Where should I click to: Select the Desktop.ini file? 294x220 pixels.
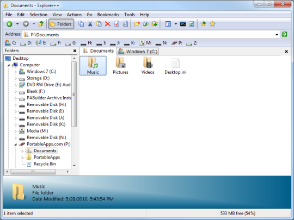pyautogui.click(x=175, y=66)
